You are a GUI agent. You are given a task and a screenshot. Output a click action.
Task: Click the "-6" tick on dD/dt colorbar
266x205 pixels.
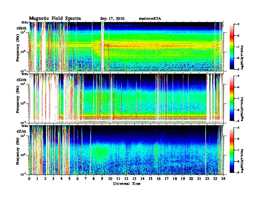[237, 87]
